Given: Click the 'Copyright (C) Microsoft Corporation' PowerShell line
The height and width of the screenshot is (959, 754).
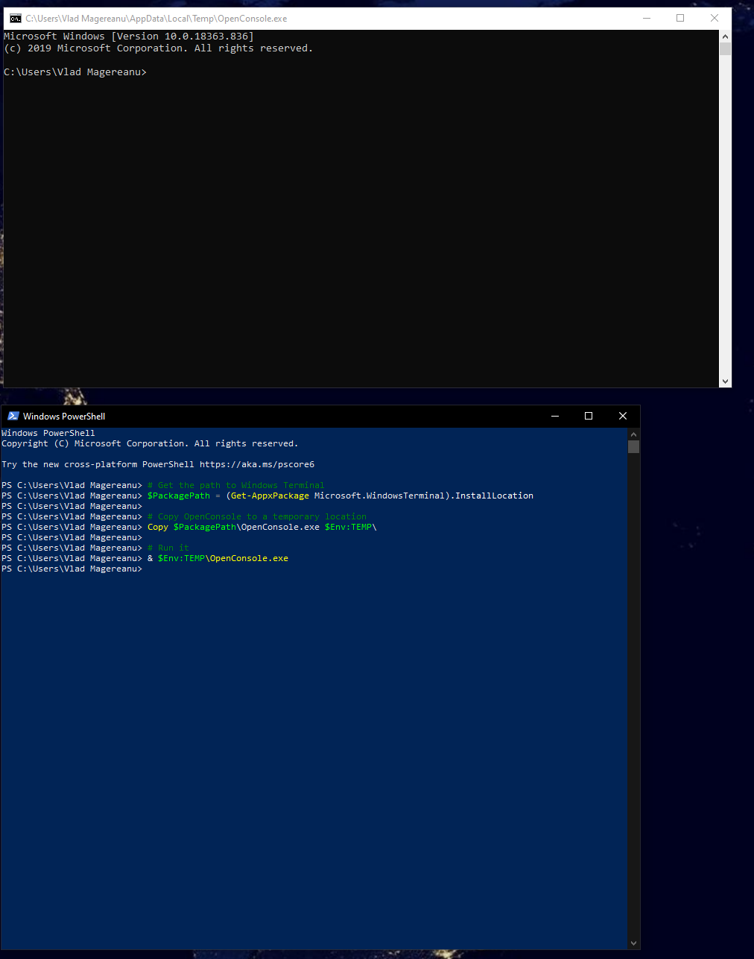Looking at the screenshot, I should (150, 443).
